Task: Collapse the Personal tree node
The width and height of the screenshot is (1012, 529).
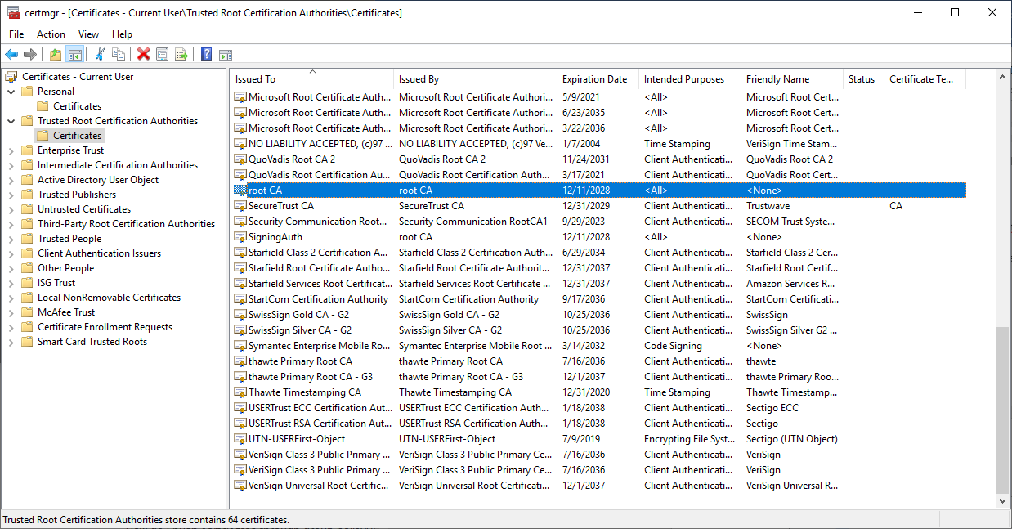Action: (11, 92)
